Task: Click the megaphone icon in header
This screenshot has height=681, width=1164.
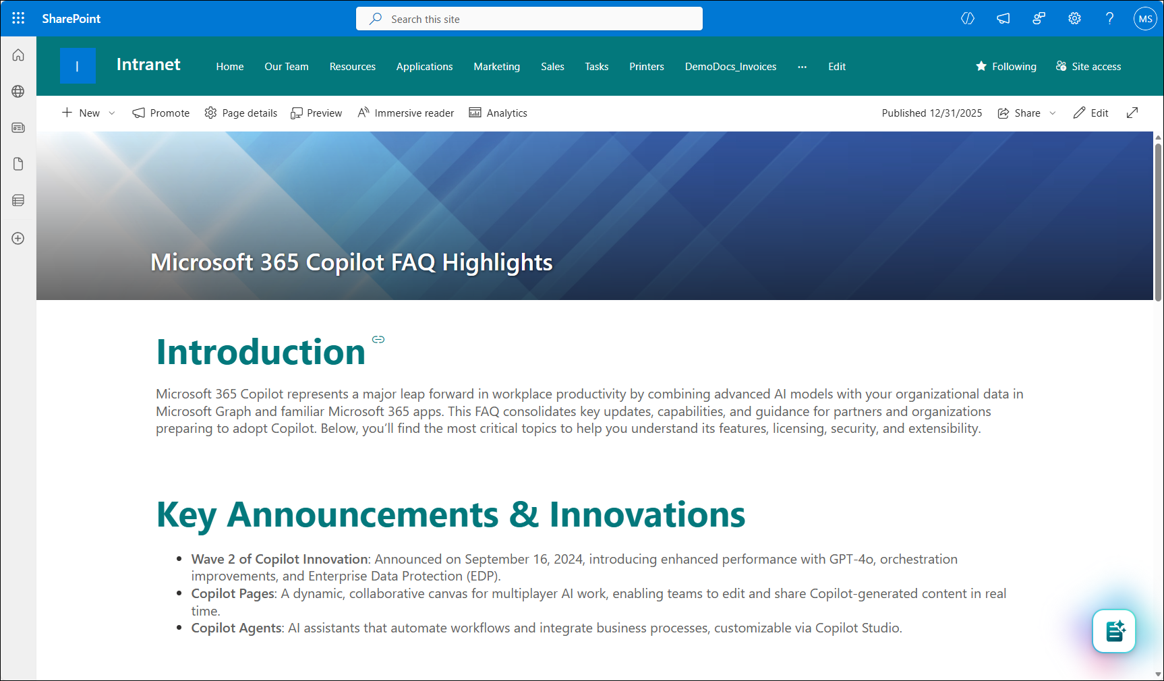Action: [1003, 18]
